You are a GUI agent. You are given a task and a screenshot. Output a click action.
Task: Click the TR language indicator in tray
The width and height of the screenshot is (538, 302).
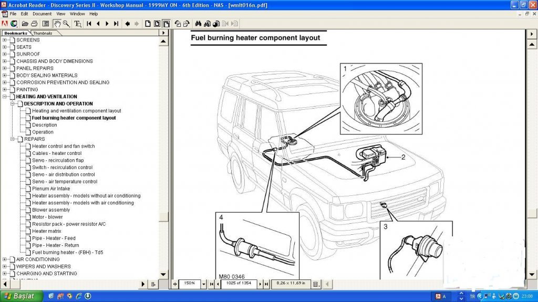point(472,297)
